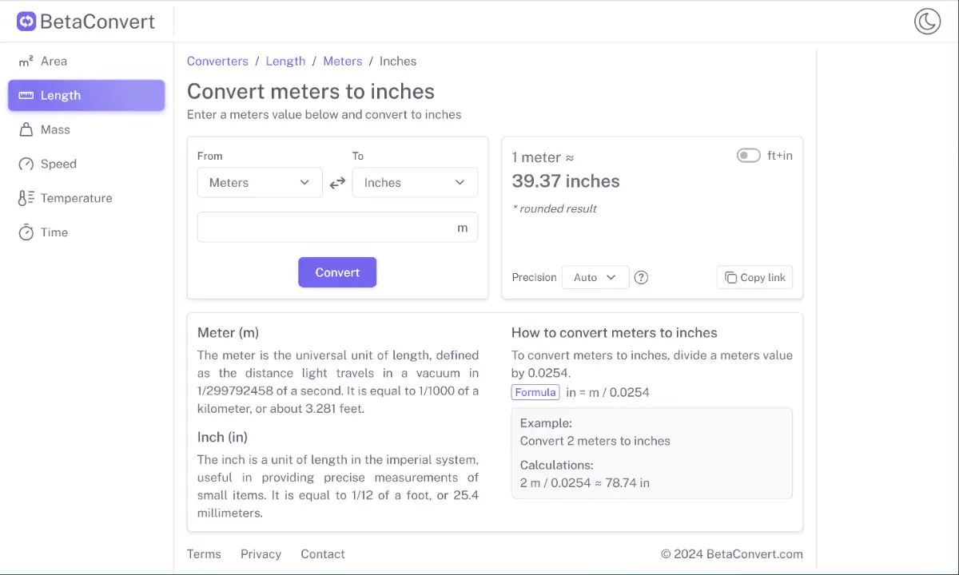Click the Copy link button
This screenshot has height=575, width=959.
754,278
